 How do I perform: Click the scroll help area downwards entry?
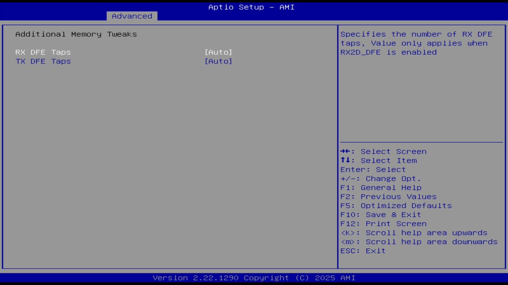pos(419,241)
